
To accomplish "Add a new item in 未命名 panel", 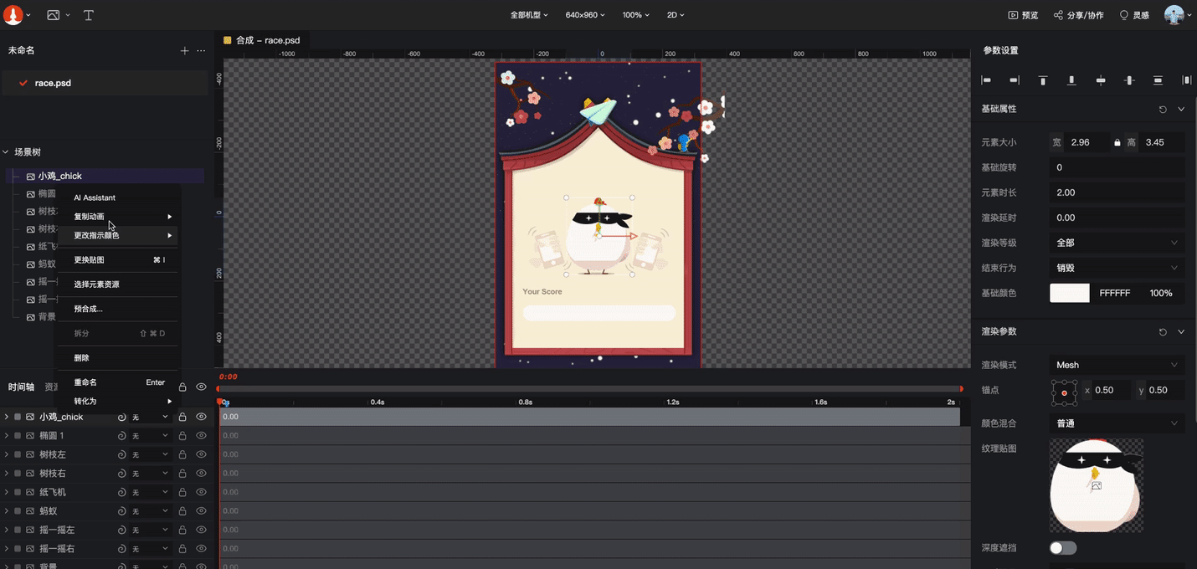I will (184, 51).
